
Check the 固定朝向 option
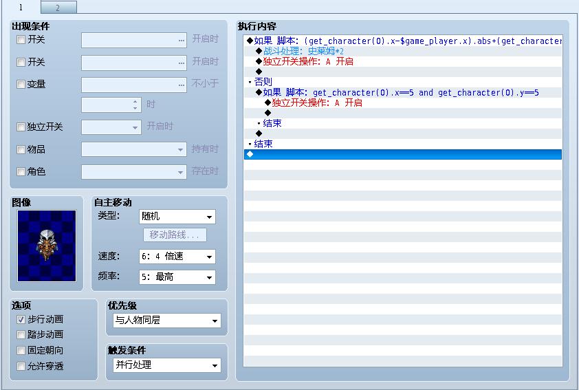[21, 350]
